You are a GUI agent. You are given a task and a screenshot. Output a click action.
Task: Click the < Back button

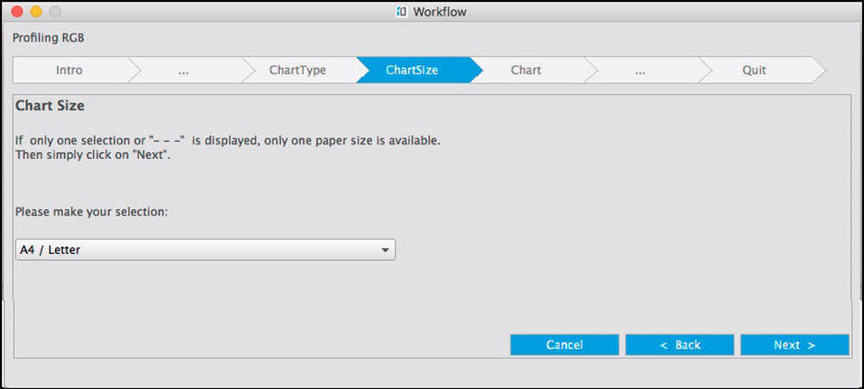tap(679, 345)
